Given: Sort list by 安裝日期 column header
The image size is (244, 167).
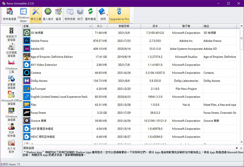Looking at the screenshot, I should click(x=124, y=26).
